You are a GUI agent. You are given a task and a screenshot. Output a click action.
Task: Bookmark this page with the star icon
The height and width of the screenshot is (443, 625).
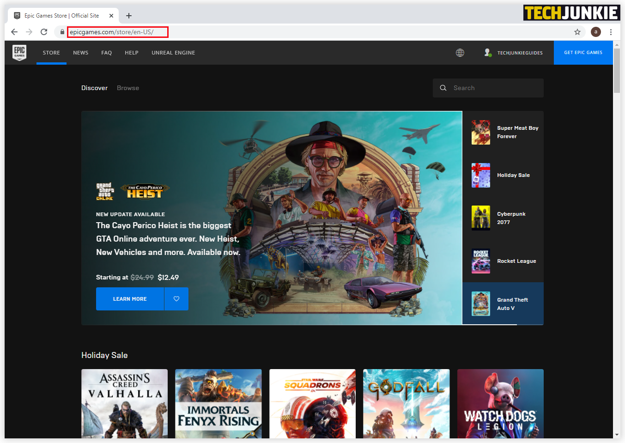point(577,32)
